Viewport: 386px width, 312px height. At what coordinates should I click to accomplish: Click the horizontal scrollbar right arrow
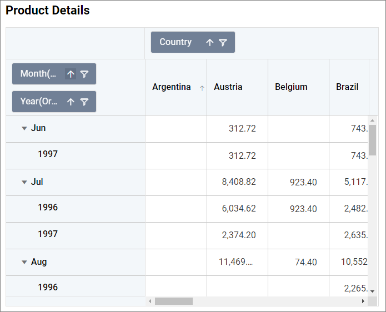363,301
